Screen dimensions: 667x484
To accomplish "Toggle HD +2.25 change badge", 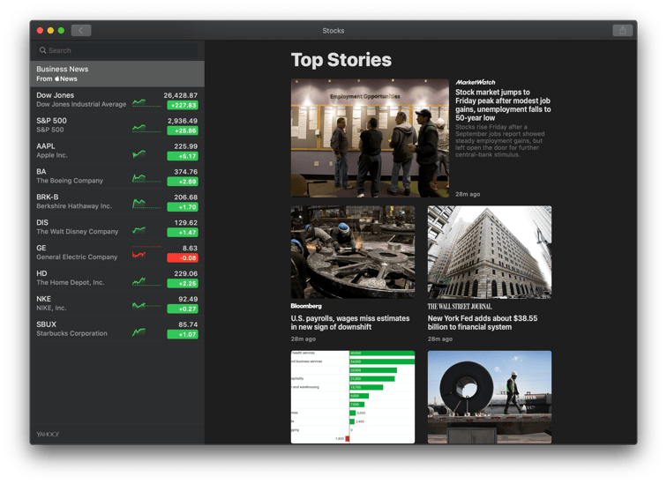I will 183,283.
